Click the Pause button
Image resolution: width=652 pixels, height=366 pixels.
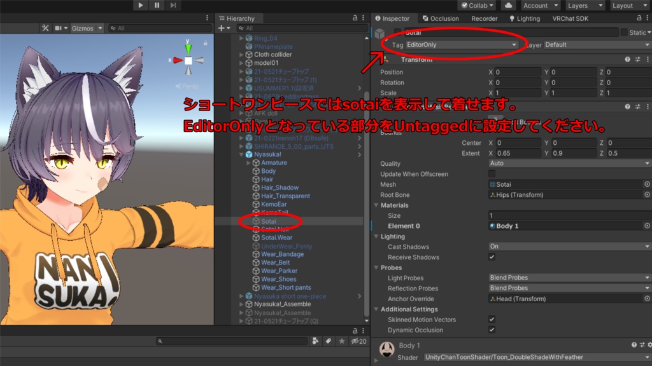coord(157,5)
